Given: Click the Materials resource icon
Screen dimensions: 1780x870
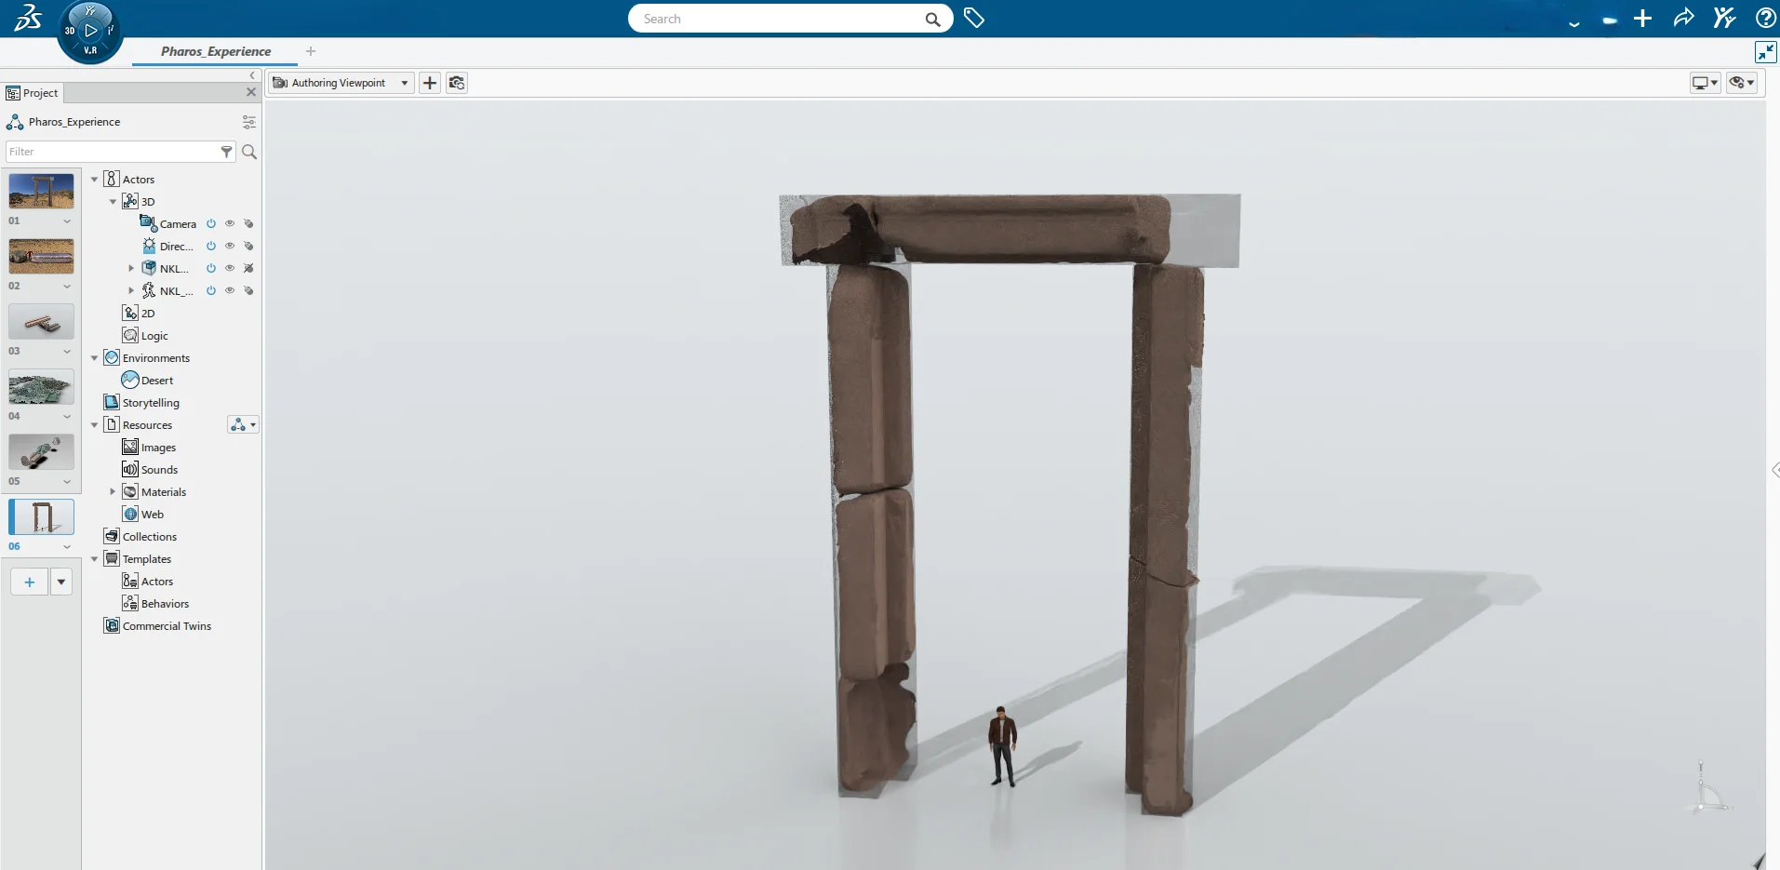Looking at the screenshot, I should 131,491.
